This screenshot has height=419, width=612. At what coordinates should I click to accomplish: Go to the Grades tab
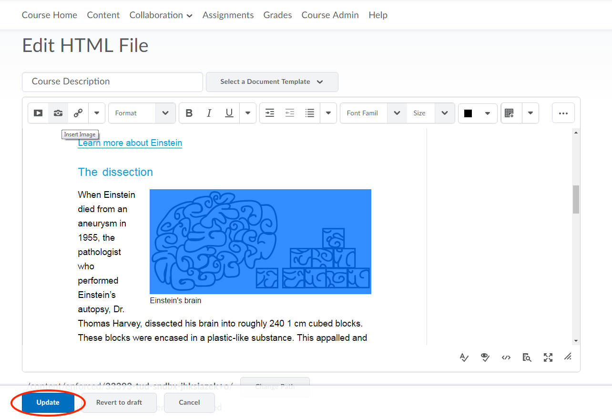(x=277, y=15)
